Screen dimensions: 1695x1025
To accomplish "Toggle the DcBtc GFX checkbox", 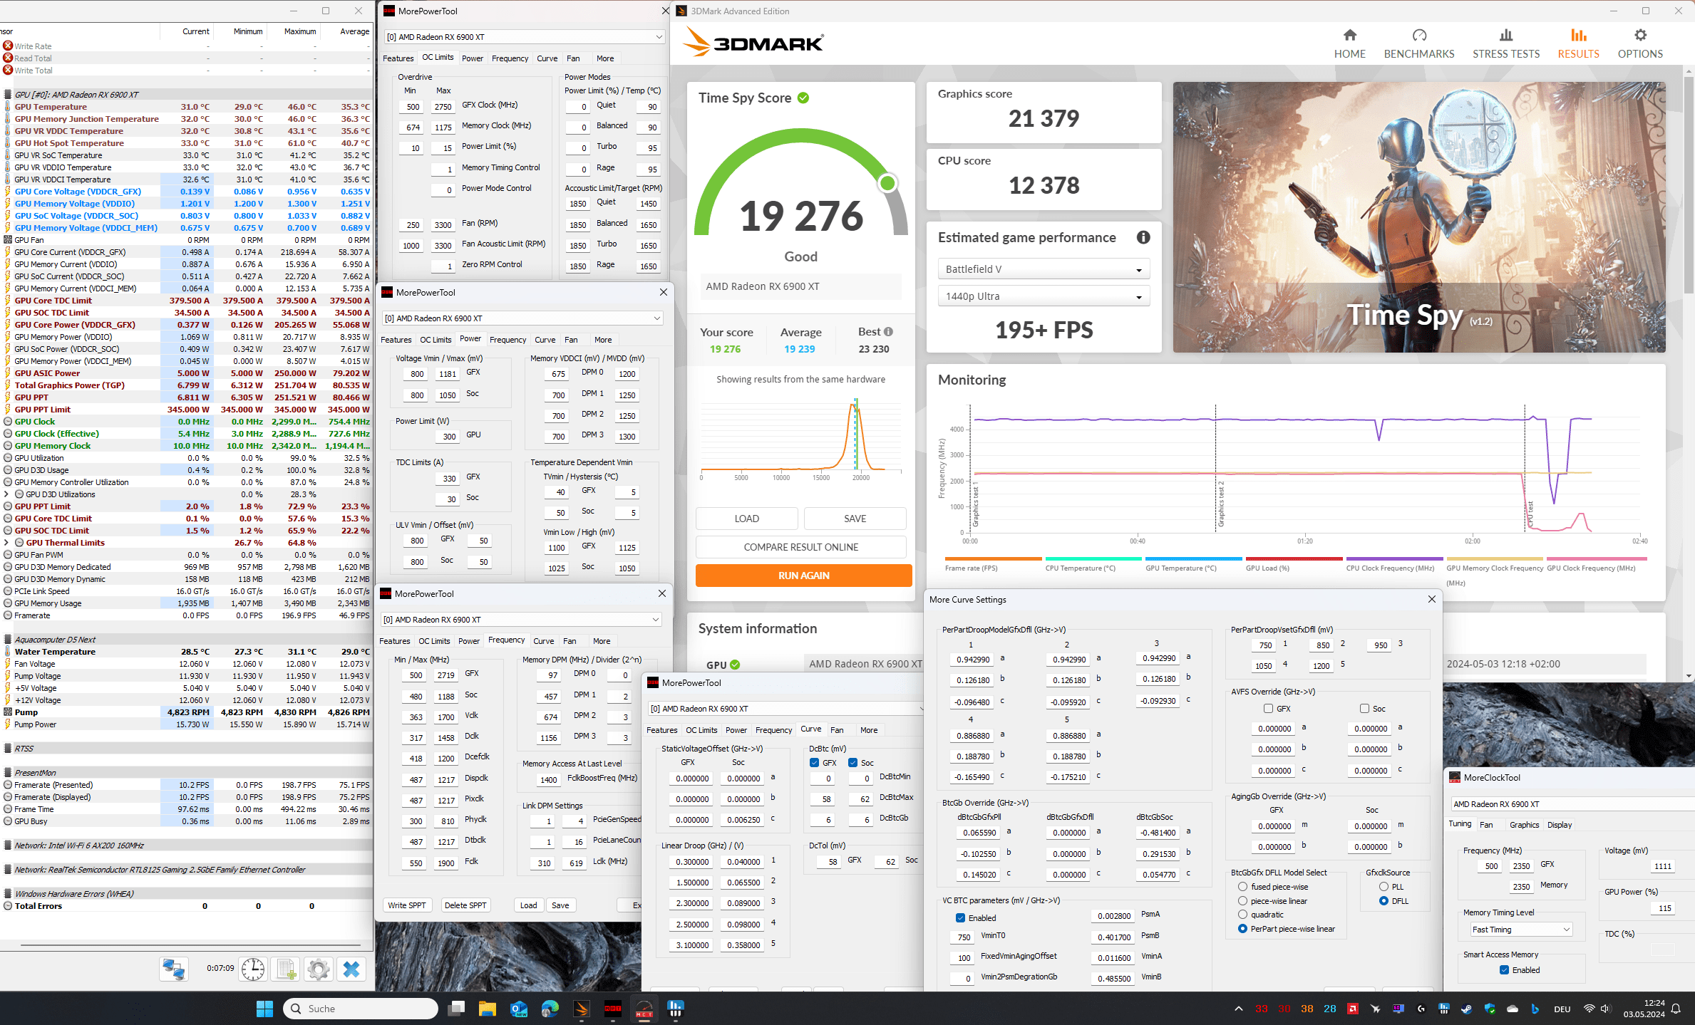I will [x=814, y=763].
